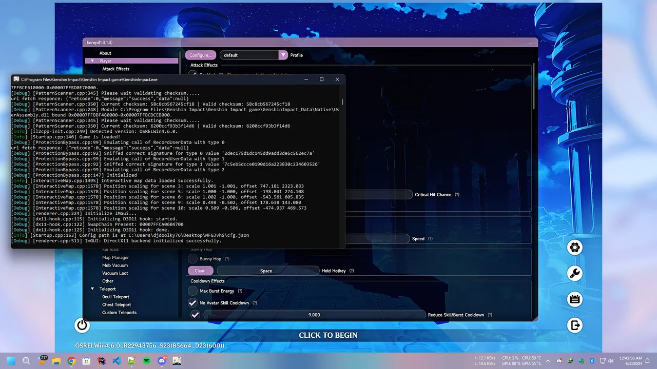Click CLICK TO BEGIN on launcher
Viewport: 657px width, 369px height.
pos(328,335)
